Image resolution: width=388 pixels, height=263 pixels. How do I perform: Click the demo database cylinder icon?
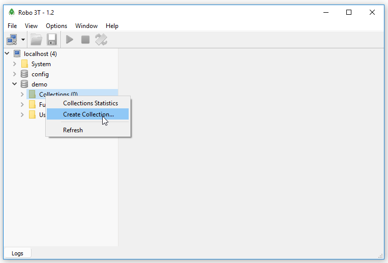coord(24,84)
